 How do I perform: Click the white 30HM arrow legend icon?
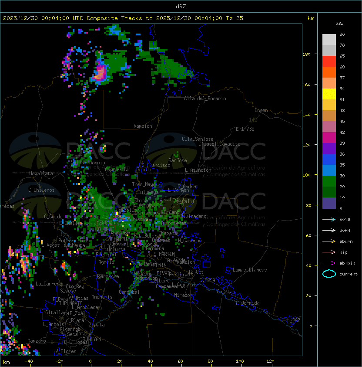(329, 231)
